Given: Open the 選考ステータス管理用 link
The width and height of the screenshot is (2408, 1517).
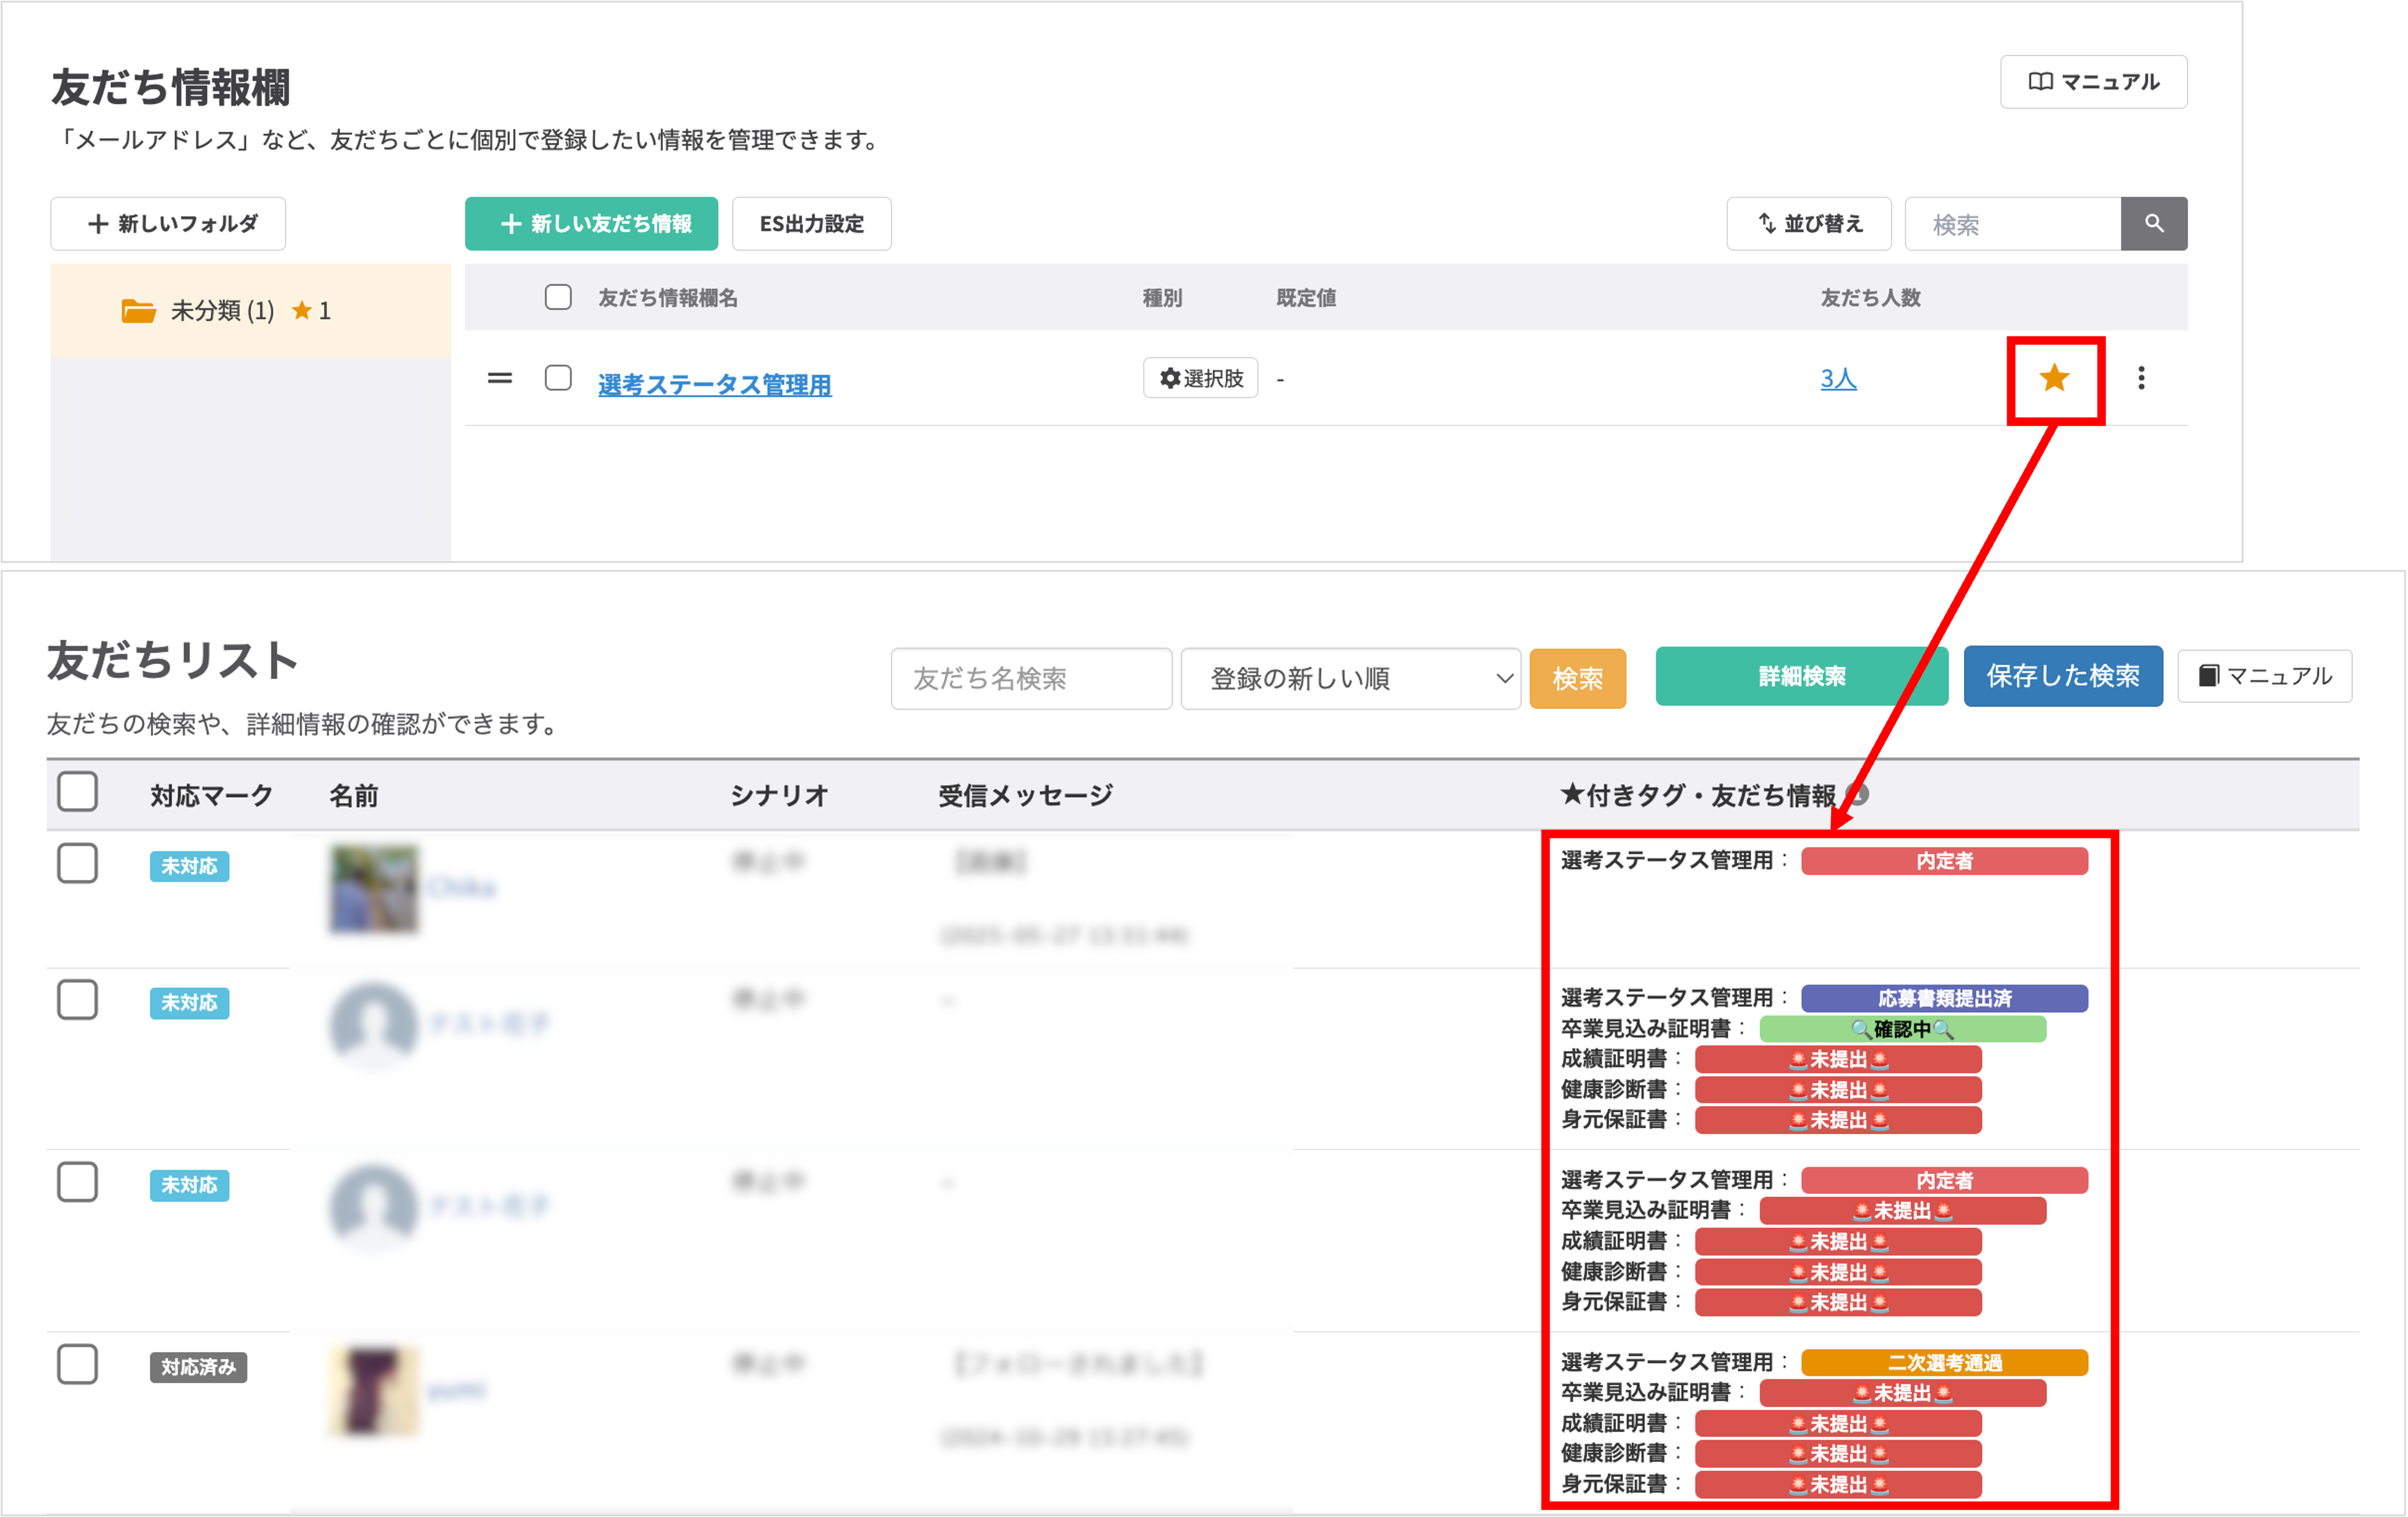Looking at the screenshot, I should point(714,385).
